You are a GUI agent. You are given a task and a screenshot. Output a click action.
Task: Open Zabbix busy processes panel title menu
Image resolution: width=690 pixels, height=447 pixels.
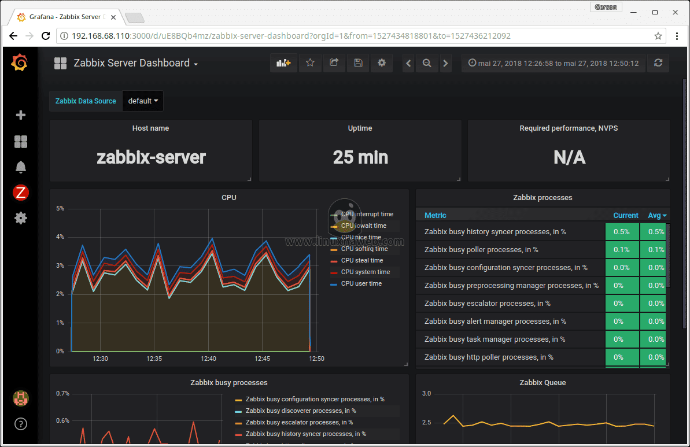(229, 383)
